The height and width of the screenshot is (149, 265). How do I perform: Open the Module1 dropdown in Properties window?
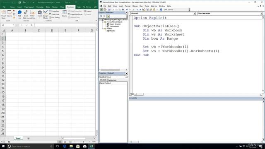126,77
